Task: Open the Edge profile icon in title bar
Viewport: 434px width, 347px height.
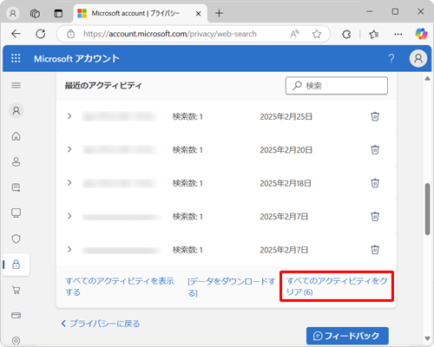Action: pyautogui.click(x=13, y=13)
